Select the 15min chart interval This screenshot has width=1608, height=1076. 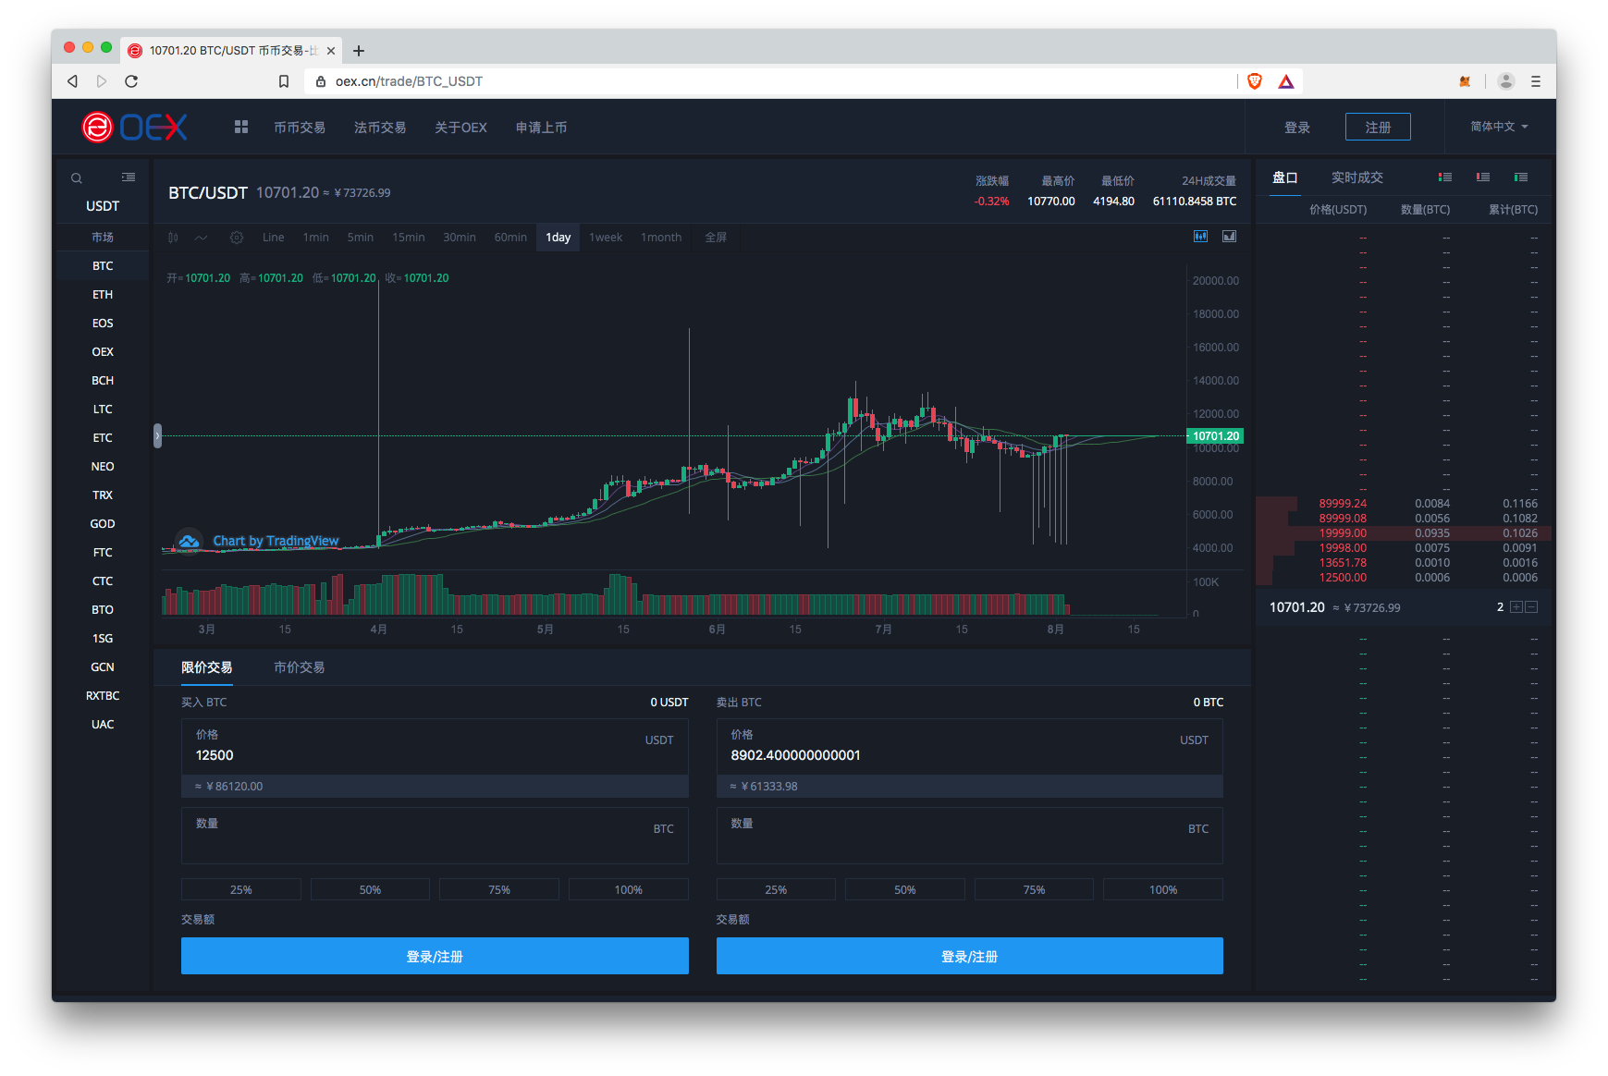pos(408,238)
